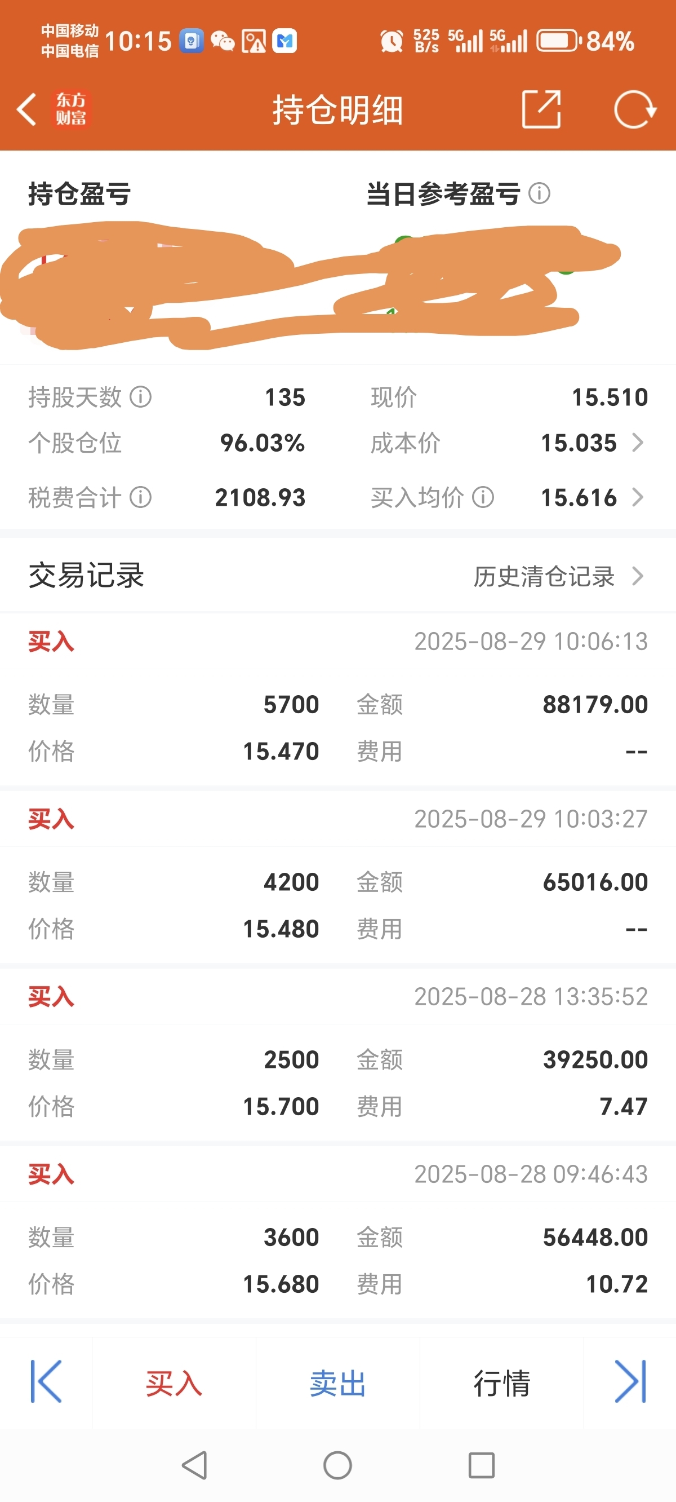Open the info icon beside 持股天数
Viewport: 676px width, 1502px height.
140,397
